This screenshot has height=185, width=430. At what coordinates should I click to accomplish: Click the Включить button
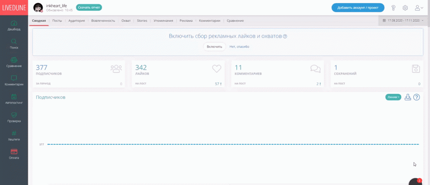click(x=214, y=46)
